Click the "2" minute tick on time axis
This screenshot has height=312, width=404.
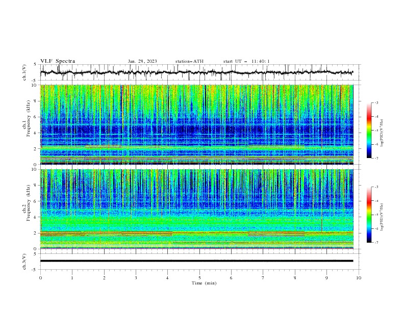104,278
